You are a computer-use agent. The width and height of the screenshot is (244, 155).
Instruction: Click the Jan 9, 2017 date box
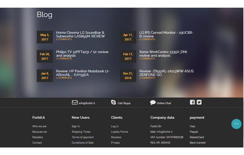(45, 76)
